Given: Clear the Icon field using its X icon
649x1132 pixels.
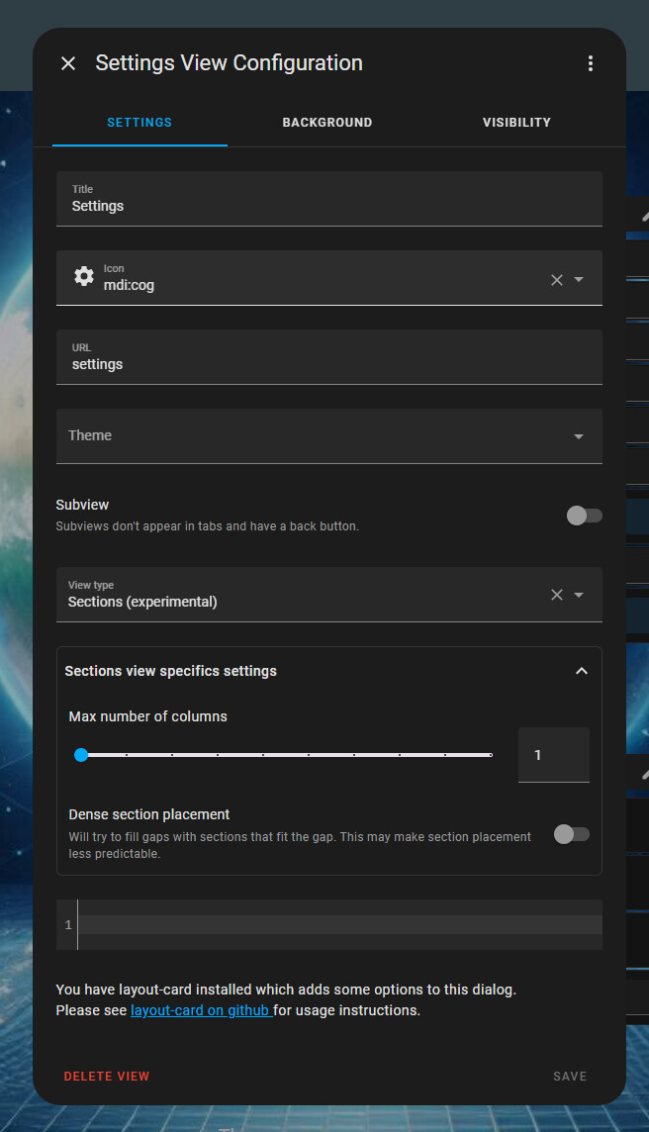Looking at the screenshot, I should tap(556, 279).
